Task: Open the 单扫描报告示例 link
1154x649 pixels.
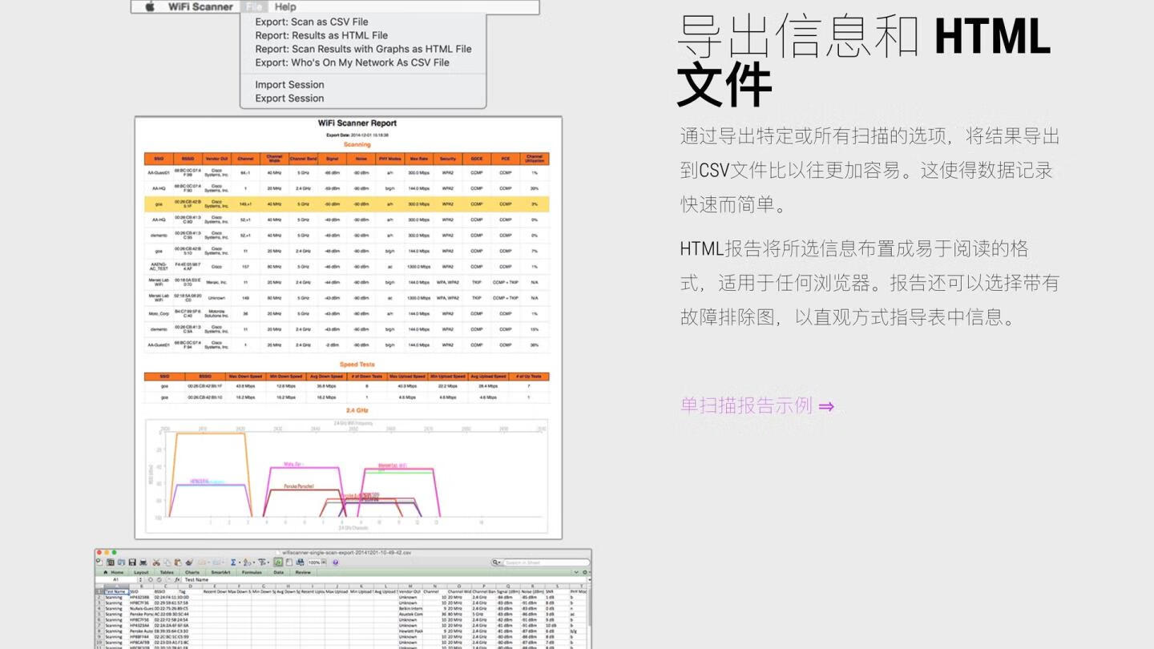Action: (x=757, y=405)
